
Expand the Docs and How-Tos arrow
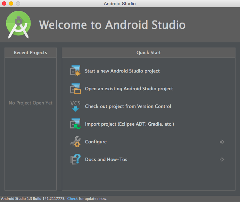point(222,159)
